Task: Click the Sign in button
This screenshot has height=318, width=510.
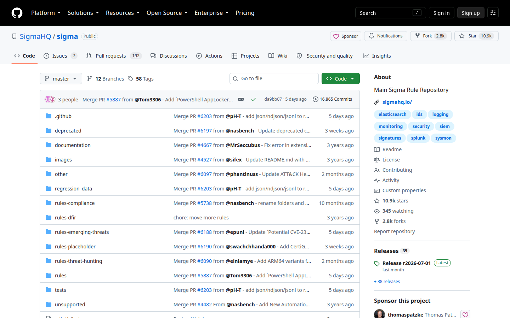Action: (x=441, y=13)
